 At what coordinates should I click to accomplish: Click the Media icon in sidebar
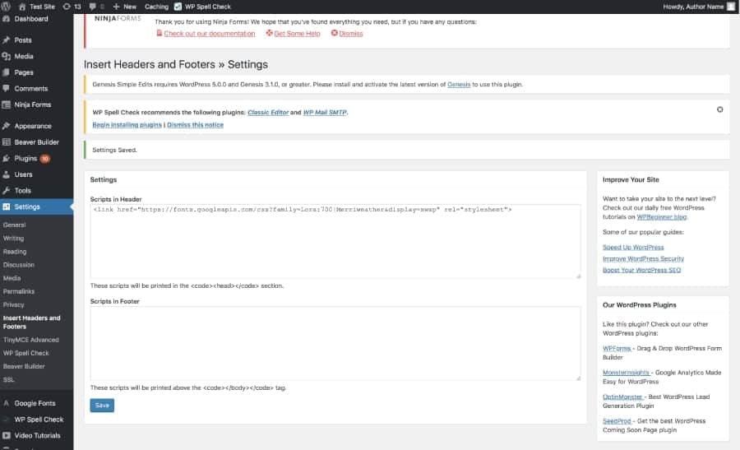7,56
